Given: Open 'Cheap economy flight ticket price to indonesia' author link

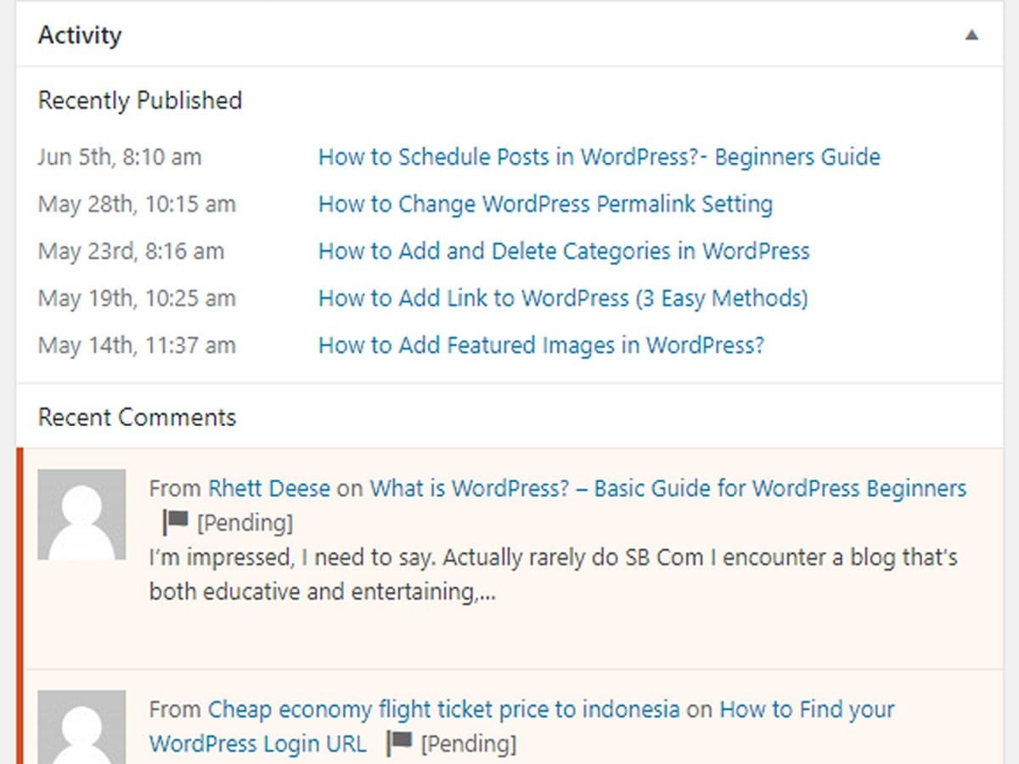Looking at the screenshot, I should [x=444, y=710].
